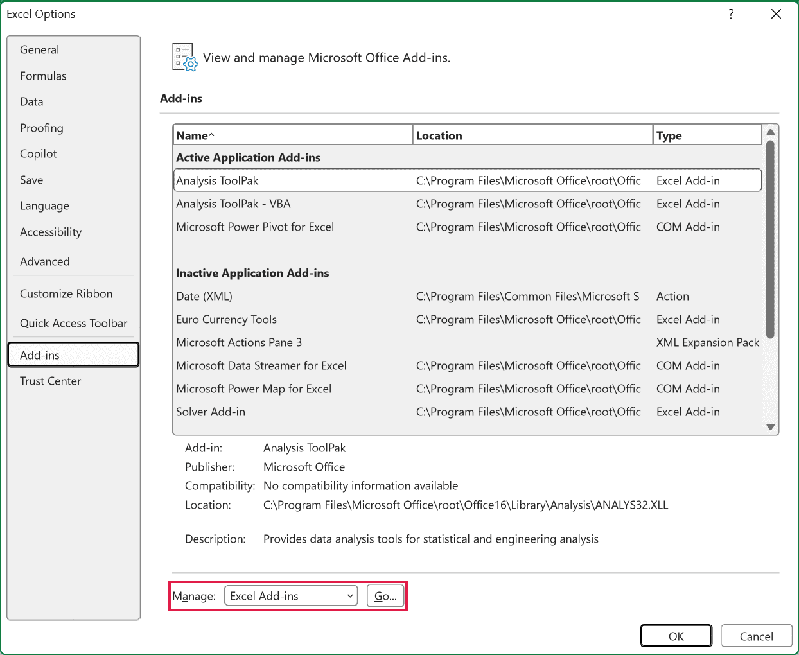This screenshot has height=655, width=799.
Task: Select the Analysis ToolPak - VBA row
Action: (x=468, y=204)
